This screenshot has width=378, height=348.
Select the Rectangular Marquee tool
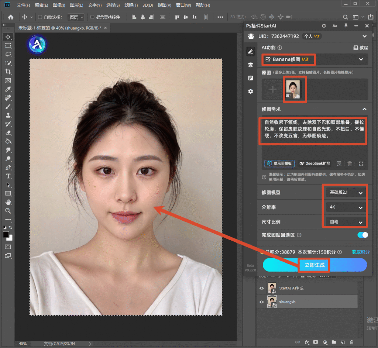pos(8,45)
